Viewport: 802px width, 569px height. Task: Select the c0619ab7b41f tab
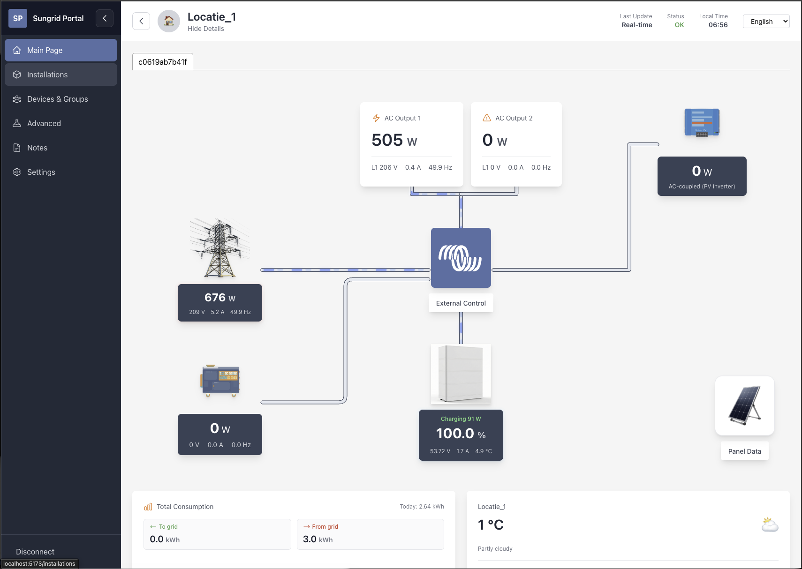tap(163, 62)
